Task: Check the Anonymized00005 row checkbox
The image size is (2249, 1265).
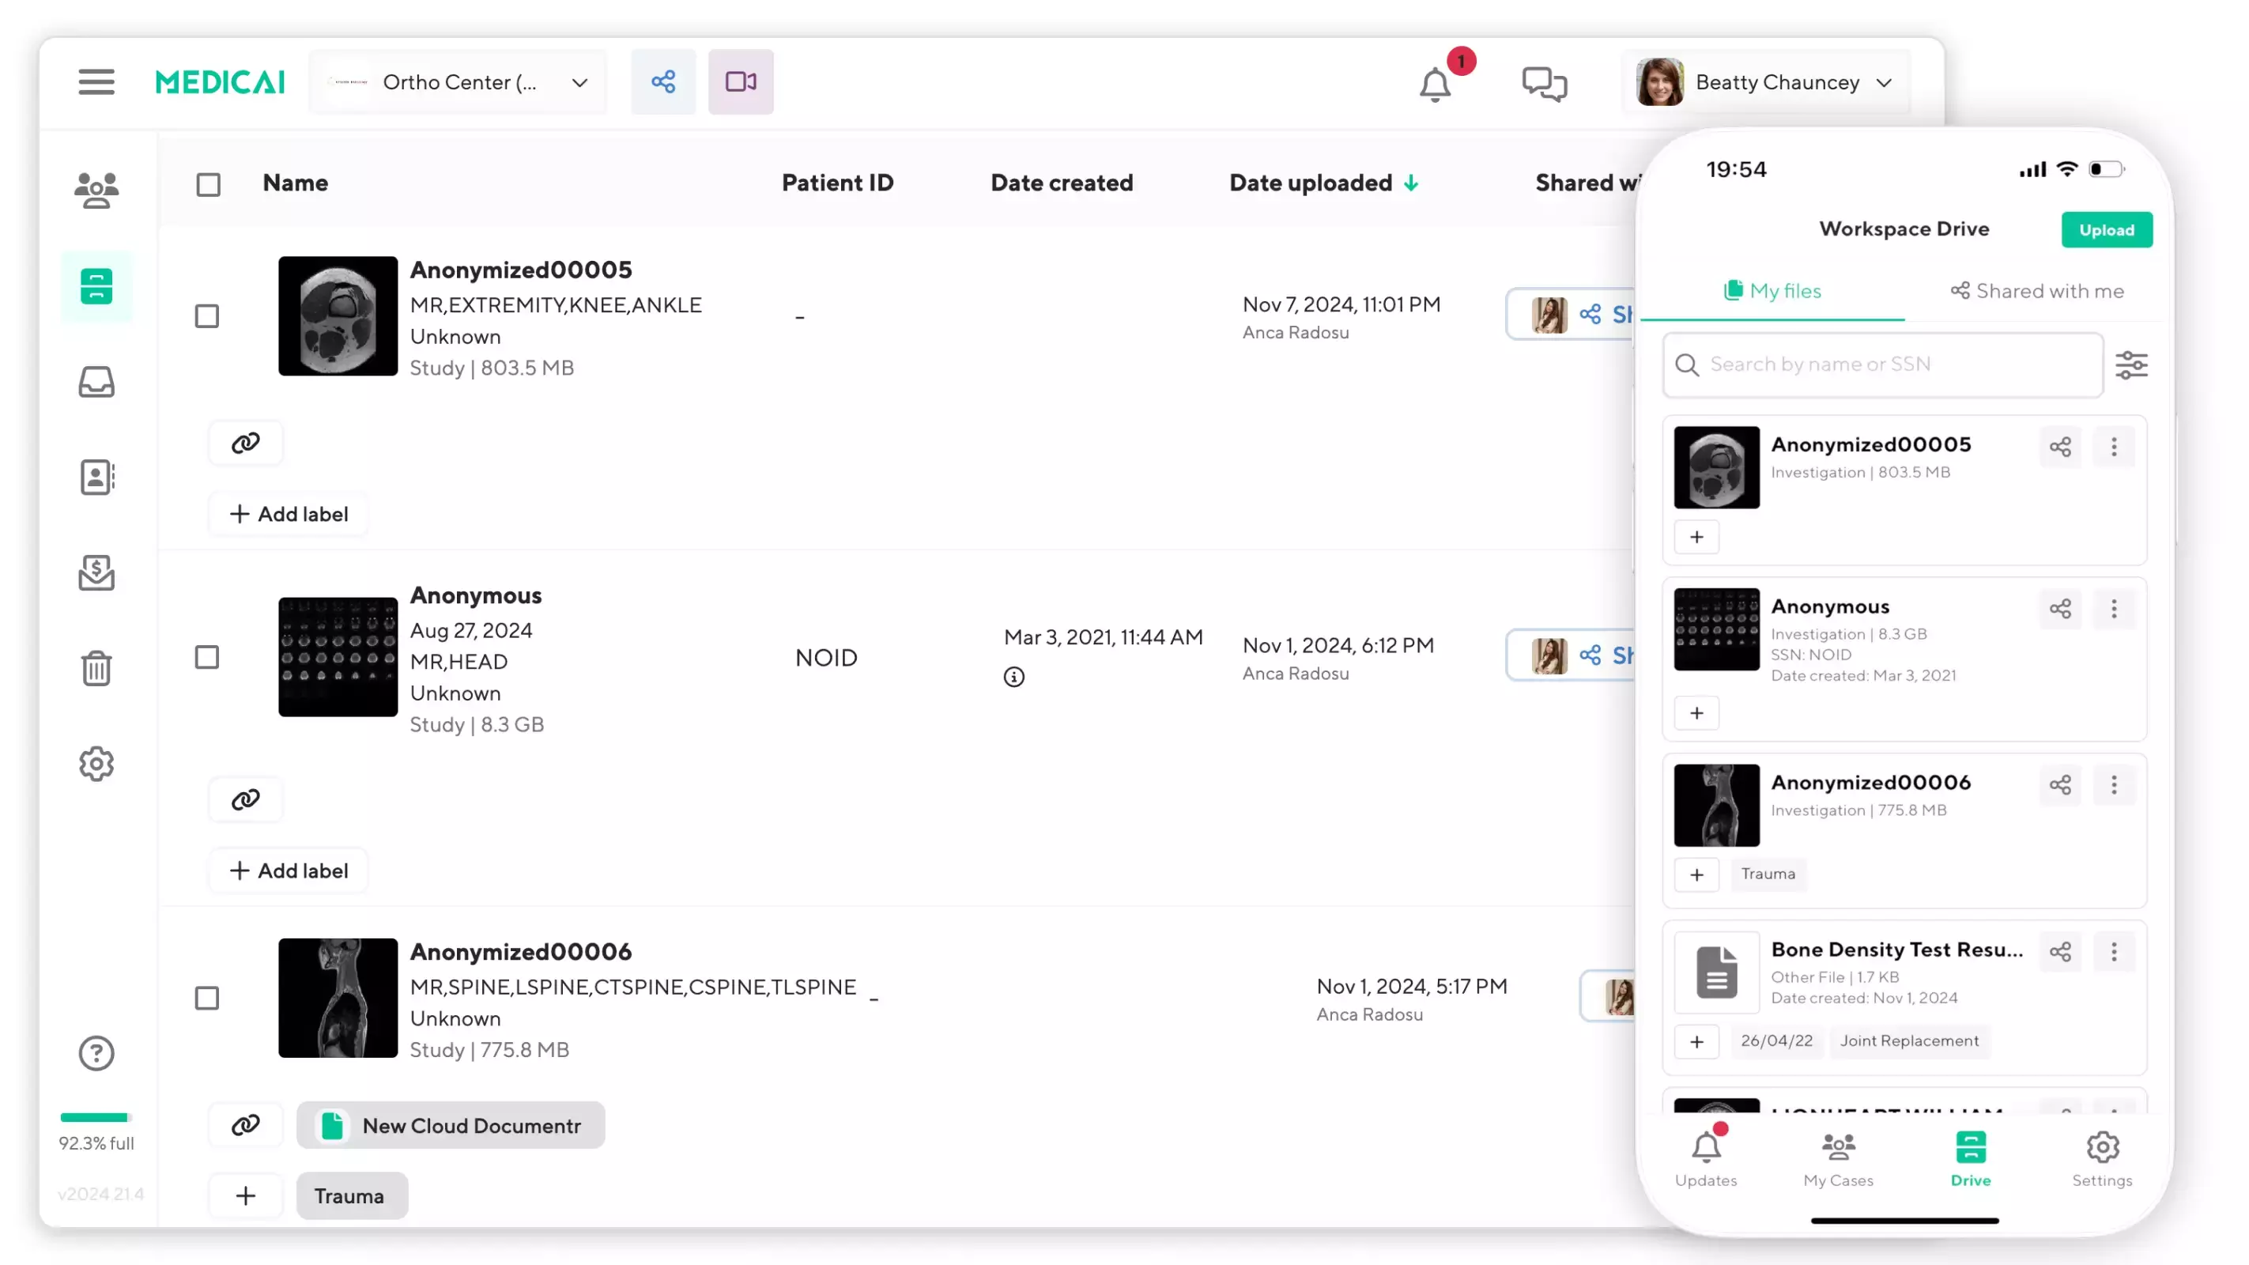Action: (x=207, y=316)
